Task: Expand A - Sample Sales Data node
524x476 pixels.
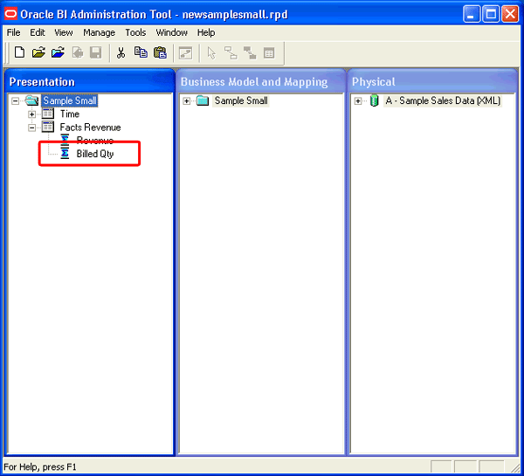Action: click(x=358, y=101)
